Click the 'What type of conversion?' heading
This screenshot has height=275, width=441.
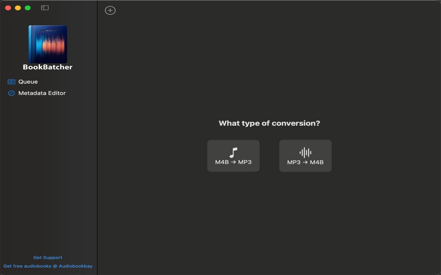[x=269, y=123]
